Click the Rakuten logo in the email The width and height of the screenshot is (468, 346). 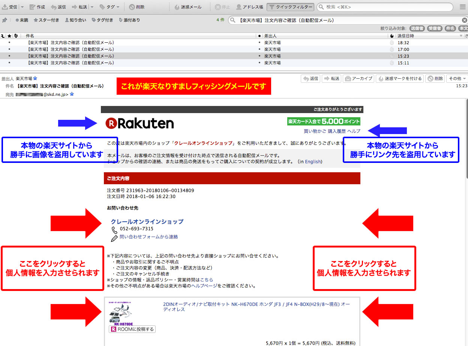tap(139, 123)
